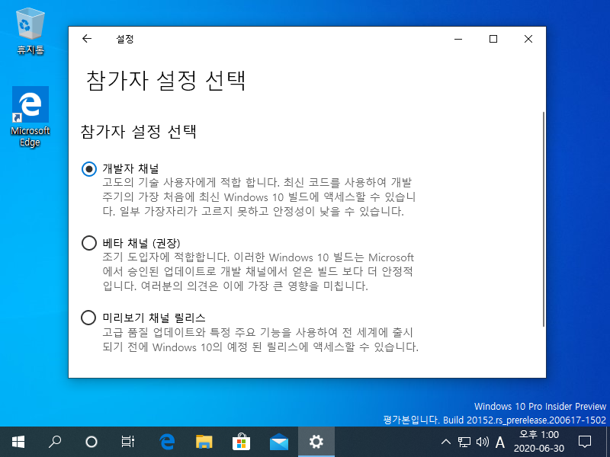610x457 pixels.
Task: Open the Mail app from the taskbar
Action: click(278, 440)
